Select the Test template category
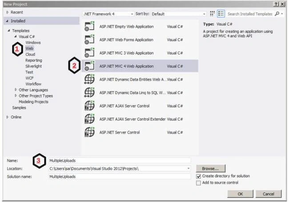 [x=29, y=72]
